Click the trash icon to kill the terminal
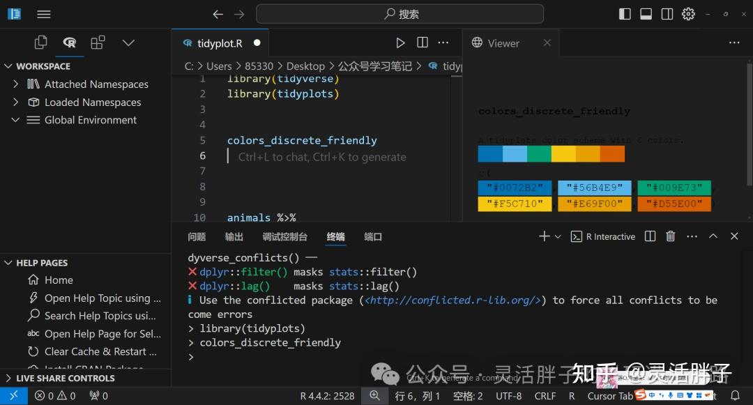This screenshot has height=405, width=753. (670, 236)
